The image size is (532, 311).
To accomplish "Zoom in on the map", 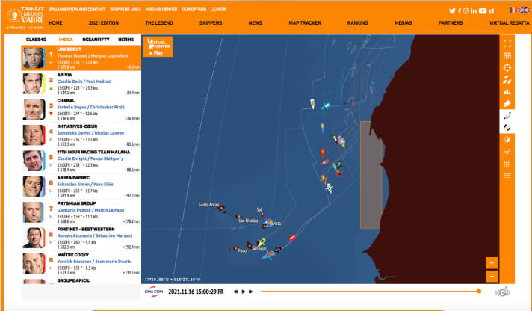I will pos(492,263).
